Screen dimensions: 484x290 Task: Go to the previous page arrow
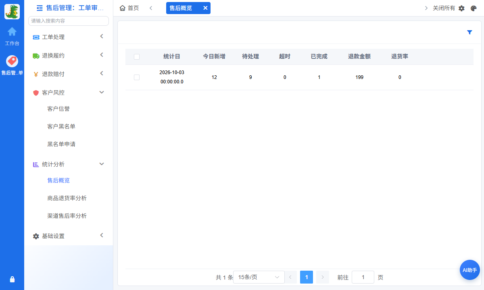point(290,277)
